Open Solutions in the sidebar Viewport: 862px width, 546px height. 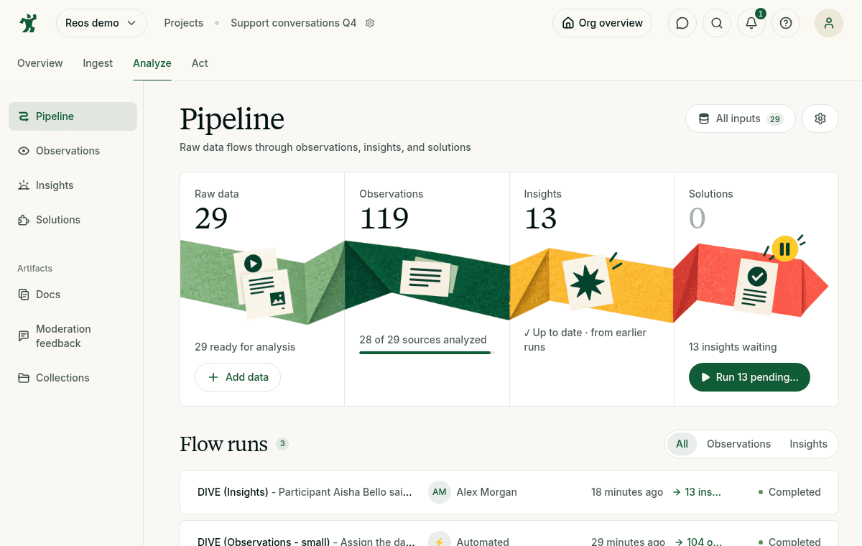click(73, 220)
